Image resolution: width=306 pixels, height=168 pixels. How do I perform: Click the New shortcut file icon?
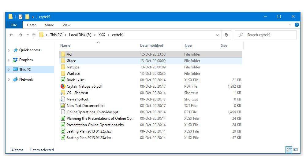click(x=63, y=99)
